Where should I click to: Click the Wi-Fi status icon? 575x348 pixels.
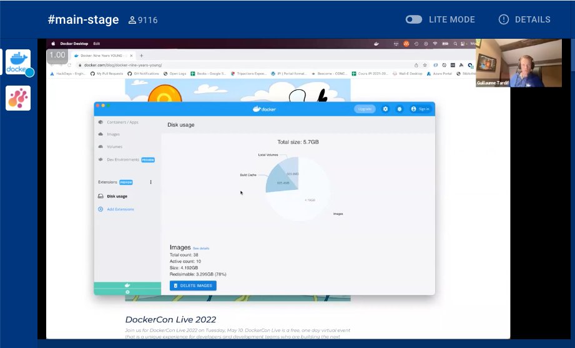[435, 44]
